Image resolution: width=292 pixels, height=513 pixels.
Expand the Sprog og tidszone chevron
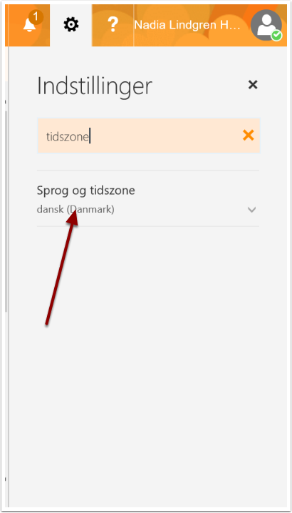click(251, 210)
